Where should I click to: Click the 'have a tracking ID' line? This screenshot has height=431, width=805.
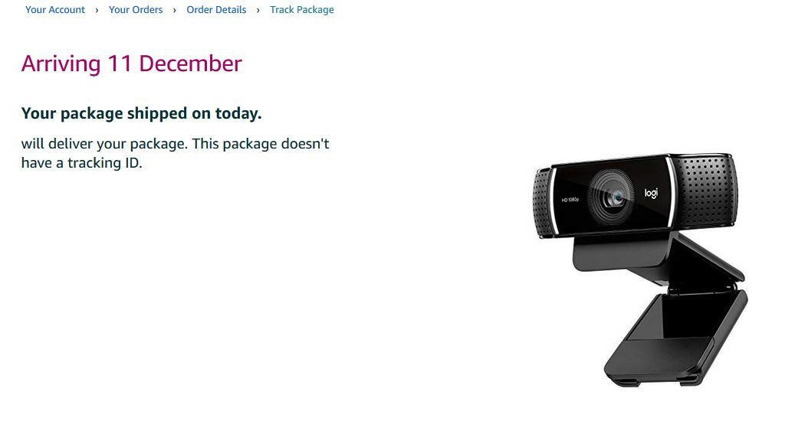81,163
